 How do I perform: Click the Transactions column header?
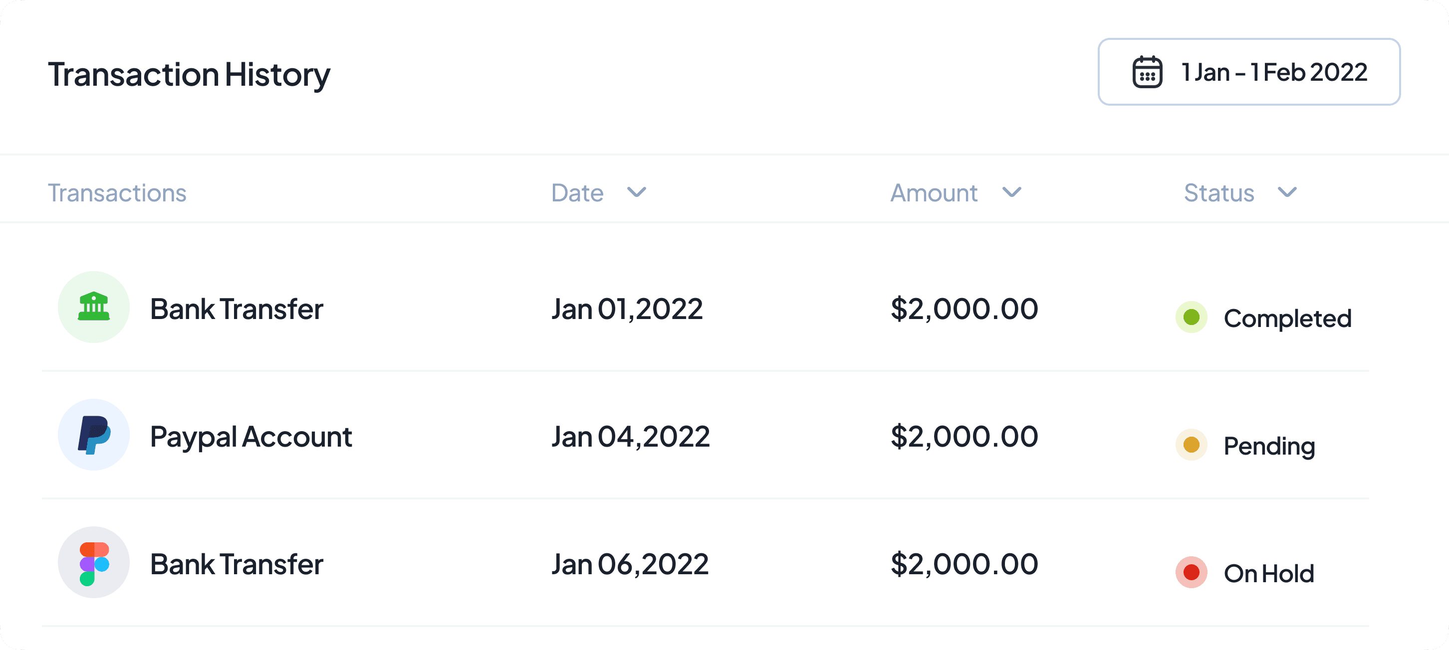click(x=117, y=193)
